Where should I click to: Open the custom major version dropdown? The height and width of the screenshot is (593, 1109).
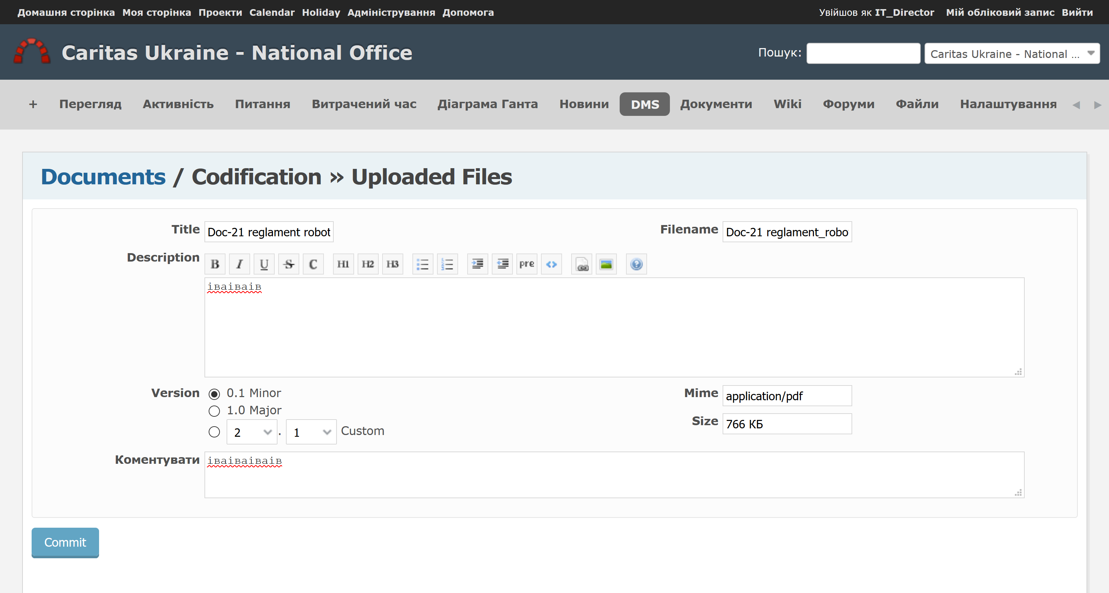point(252,431)
